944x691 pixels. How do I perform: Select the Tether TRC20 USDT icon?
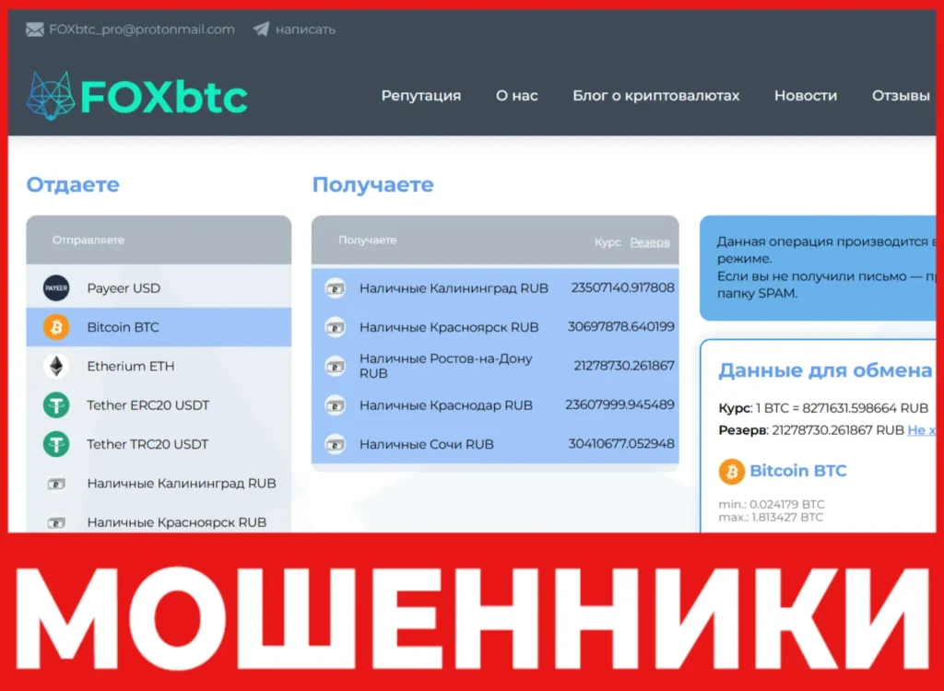pos(55,444)
